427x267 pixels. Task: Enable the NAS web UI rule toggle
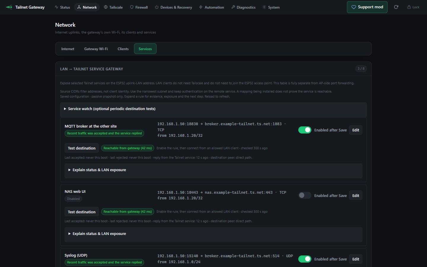[x=305, y=195]
